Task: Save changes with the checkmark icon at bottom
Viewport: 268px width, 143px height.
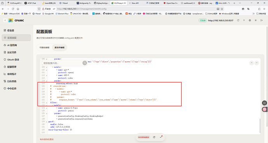Action: coord(161,137)
